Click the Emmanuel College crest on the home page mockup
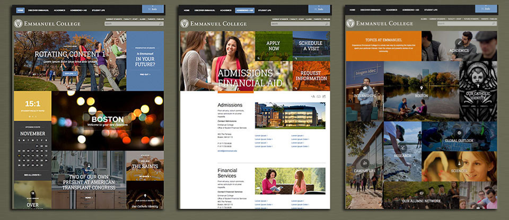Viewport: 509px width, 220px height. (18, 23)
